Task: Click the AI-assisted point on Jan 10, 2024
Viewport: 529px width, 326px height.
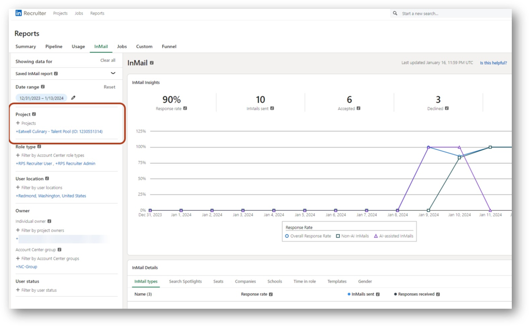Action: tap(459, 147)
